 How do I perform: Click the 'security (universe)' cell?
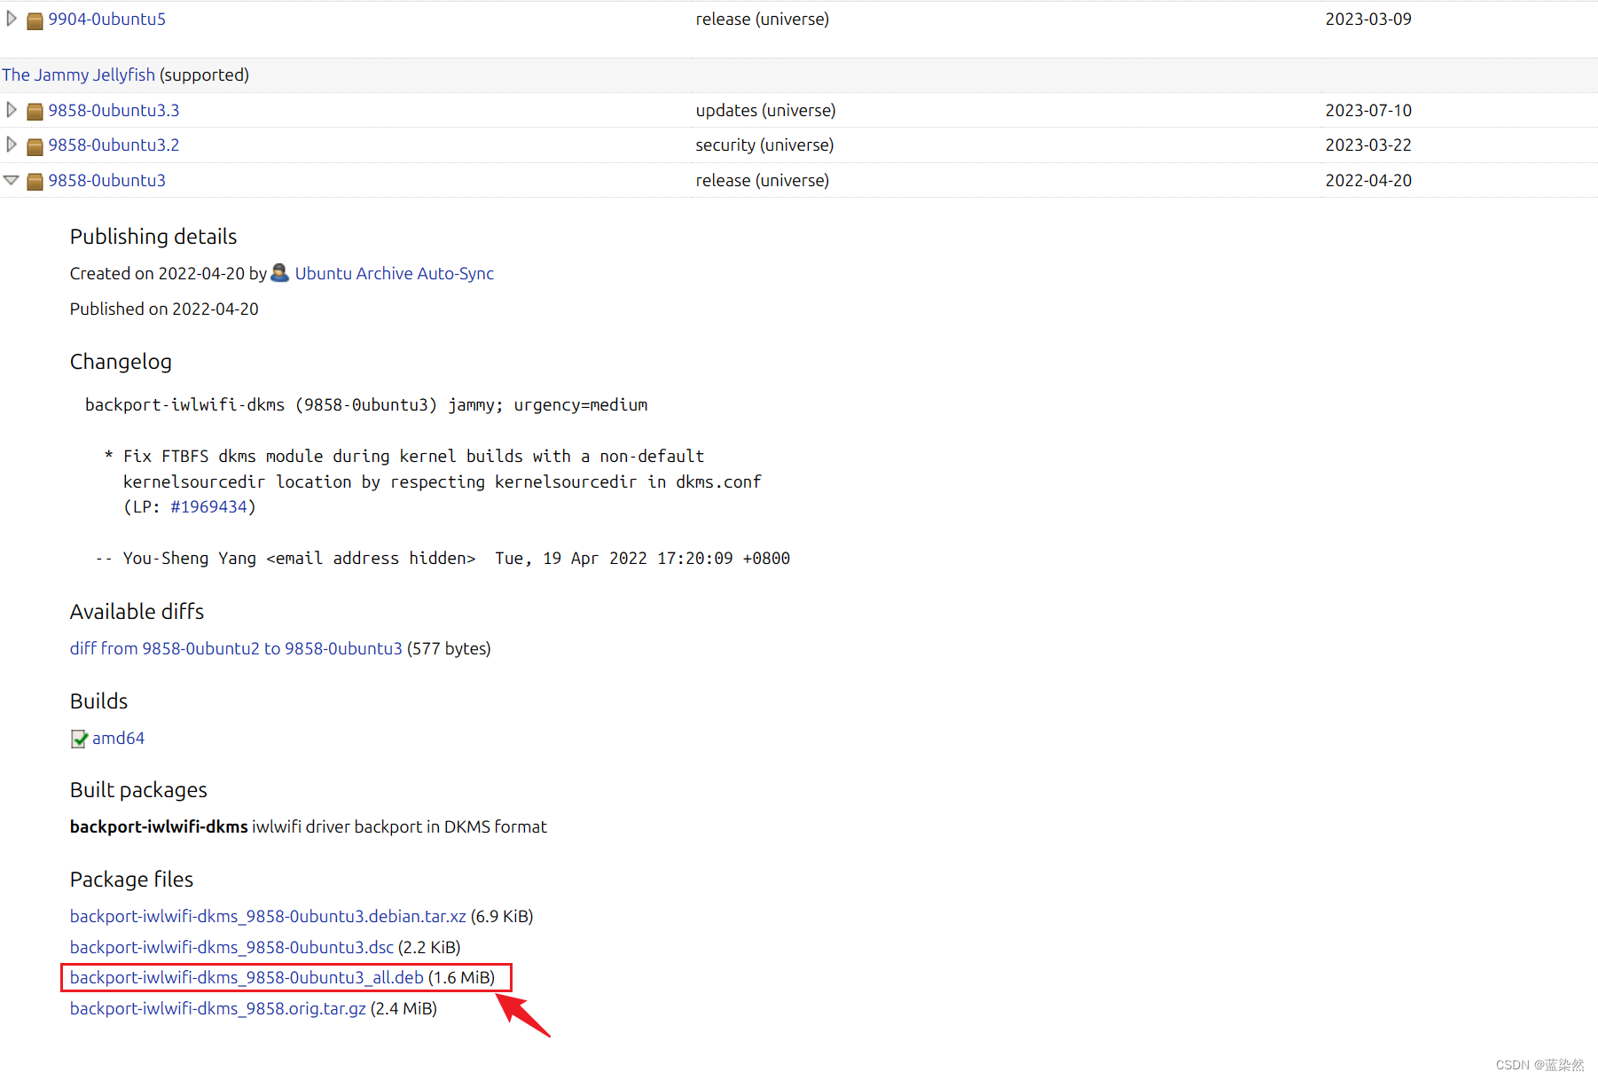coord(764,145)
